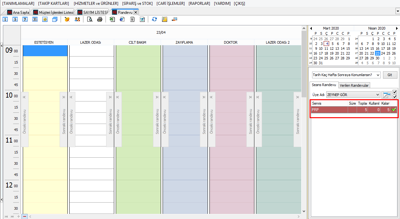This screenshot has height=219, width=400.
Task: Click the printer icon in toolbar
Action: pos(100,19)
